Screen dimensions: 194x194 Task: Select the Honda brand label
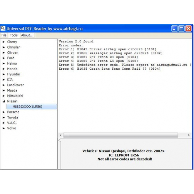click(12, 69)
